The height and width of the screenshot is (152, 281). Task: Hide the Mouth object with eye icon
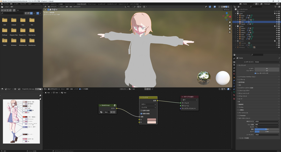click(x=277, y=24)
